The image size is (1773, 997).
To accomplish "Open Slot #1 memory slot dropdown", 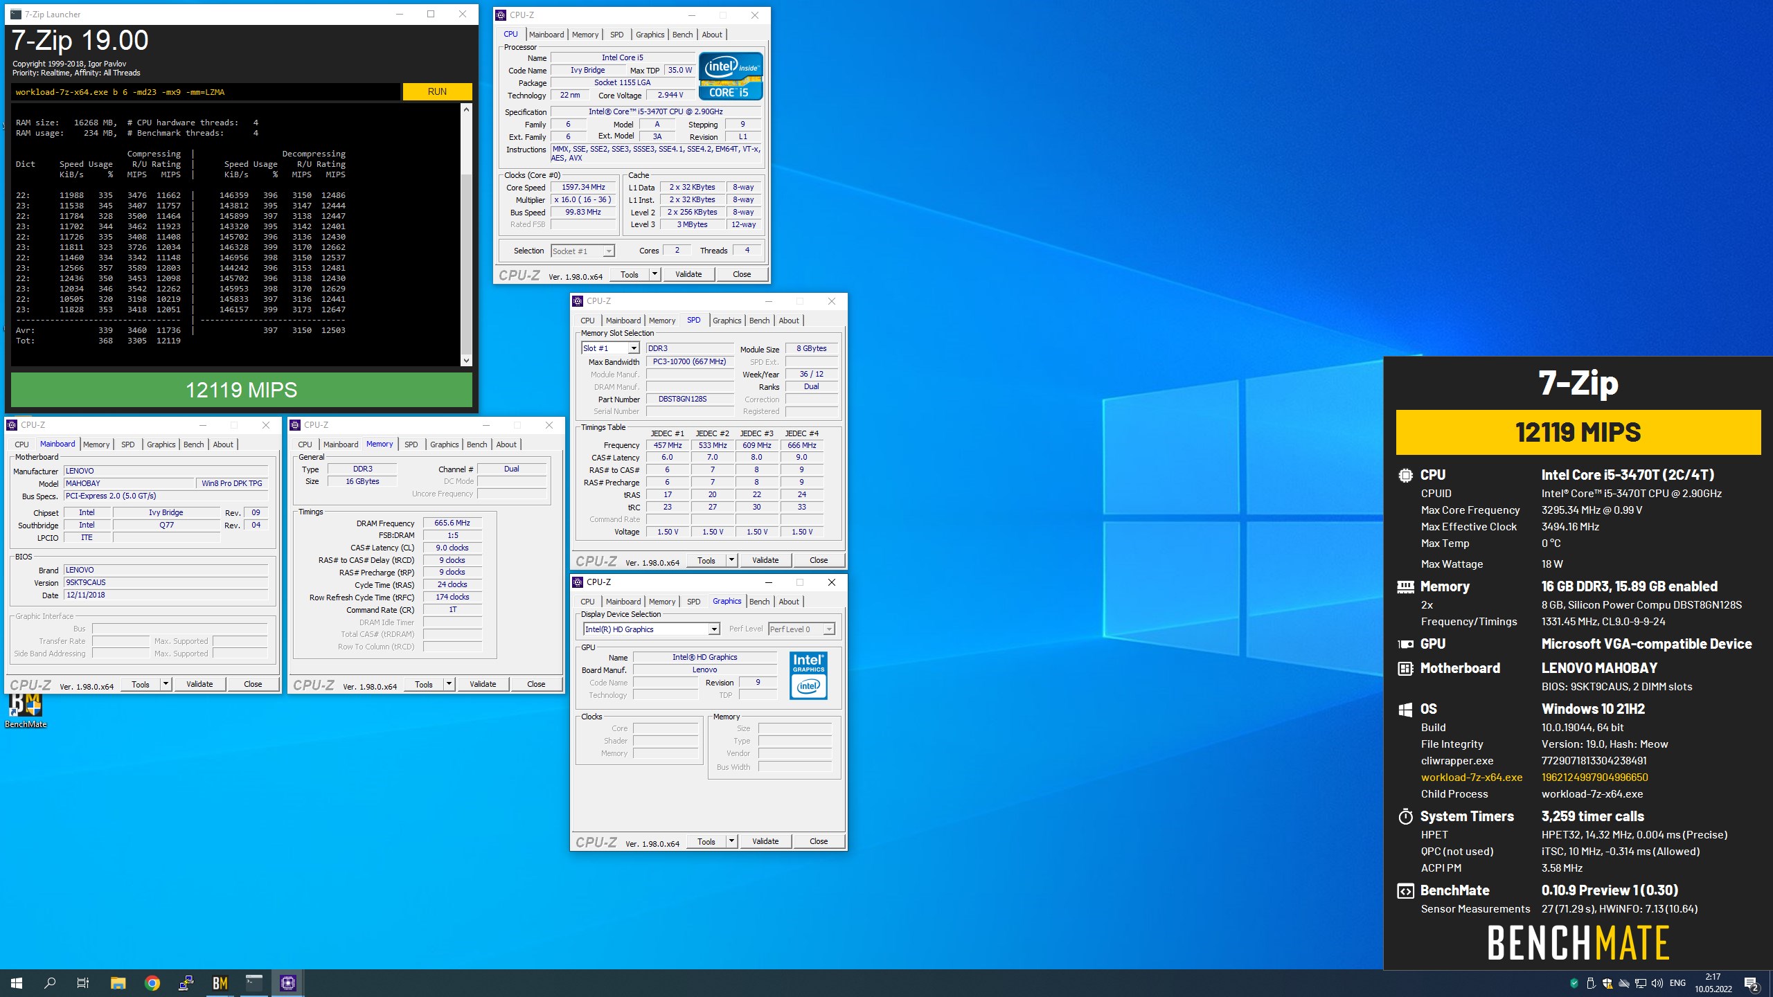I will click(x=609, y=348).
